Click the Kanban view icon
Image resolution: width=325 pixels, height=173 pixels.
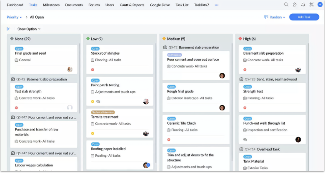266,17
